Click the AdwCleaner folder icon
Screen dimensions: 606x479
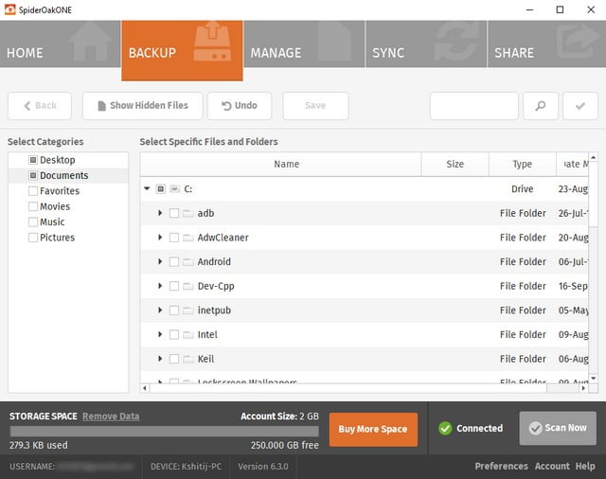pyautogui.click(x=188, y=238)
